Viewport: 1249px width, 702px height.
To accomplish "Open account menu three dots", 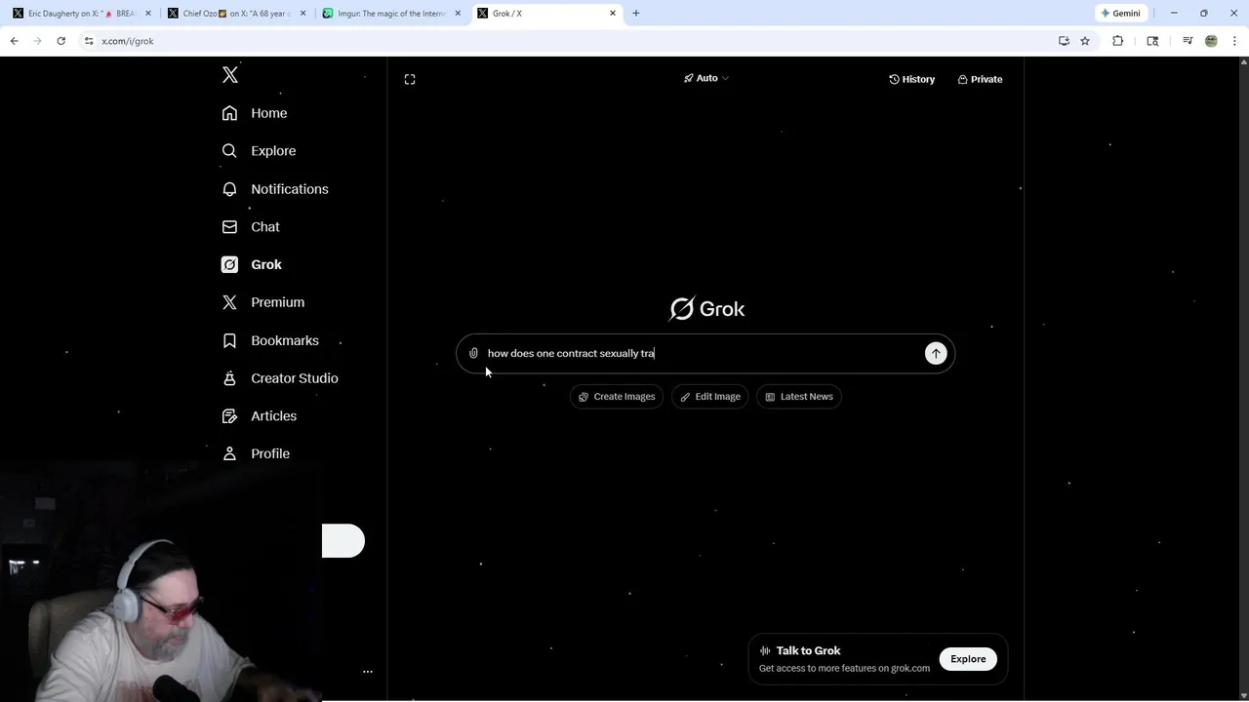I will (x=368, y=672).
